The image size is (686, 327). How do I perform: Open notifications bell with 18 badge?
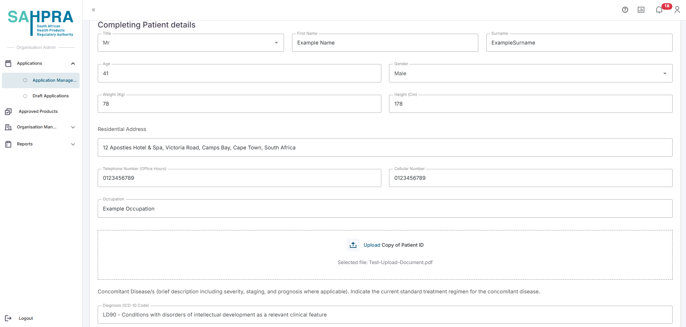(x=659, y=10)
